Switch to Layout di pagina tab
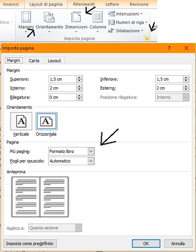Screen dimensions: 196x252 pyautogui.click(x=46, y=4)
